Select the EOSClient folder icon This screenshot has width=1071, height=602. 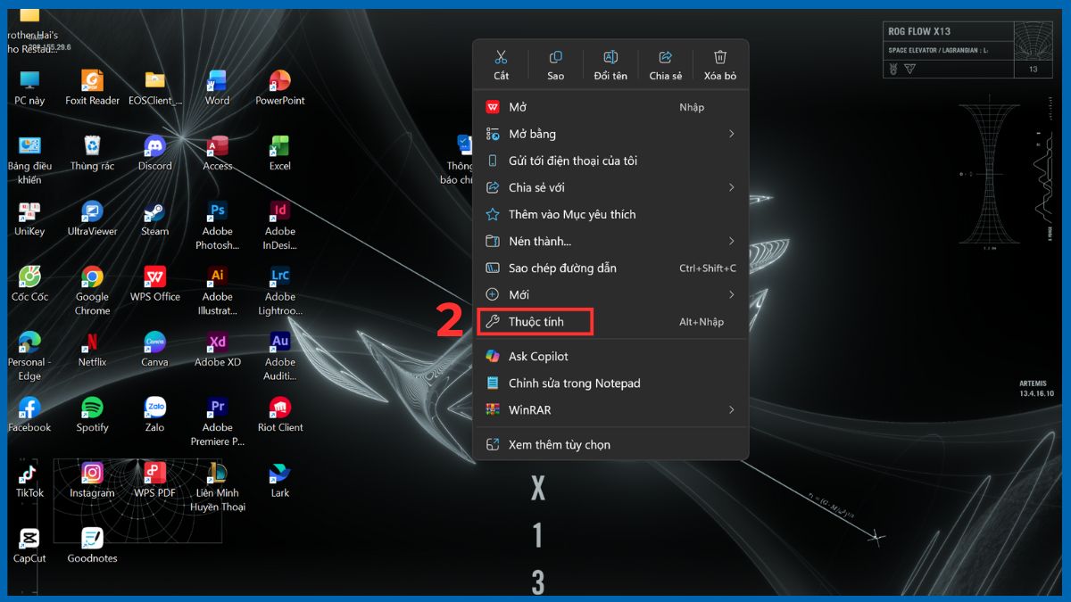coord(155,87)
